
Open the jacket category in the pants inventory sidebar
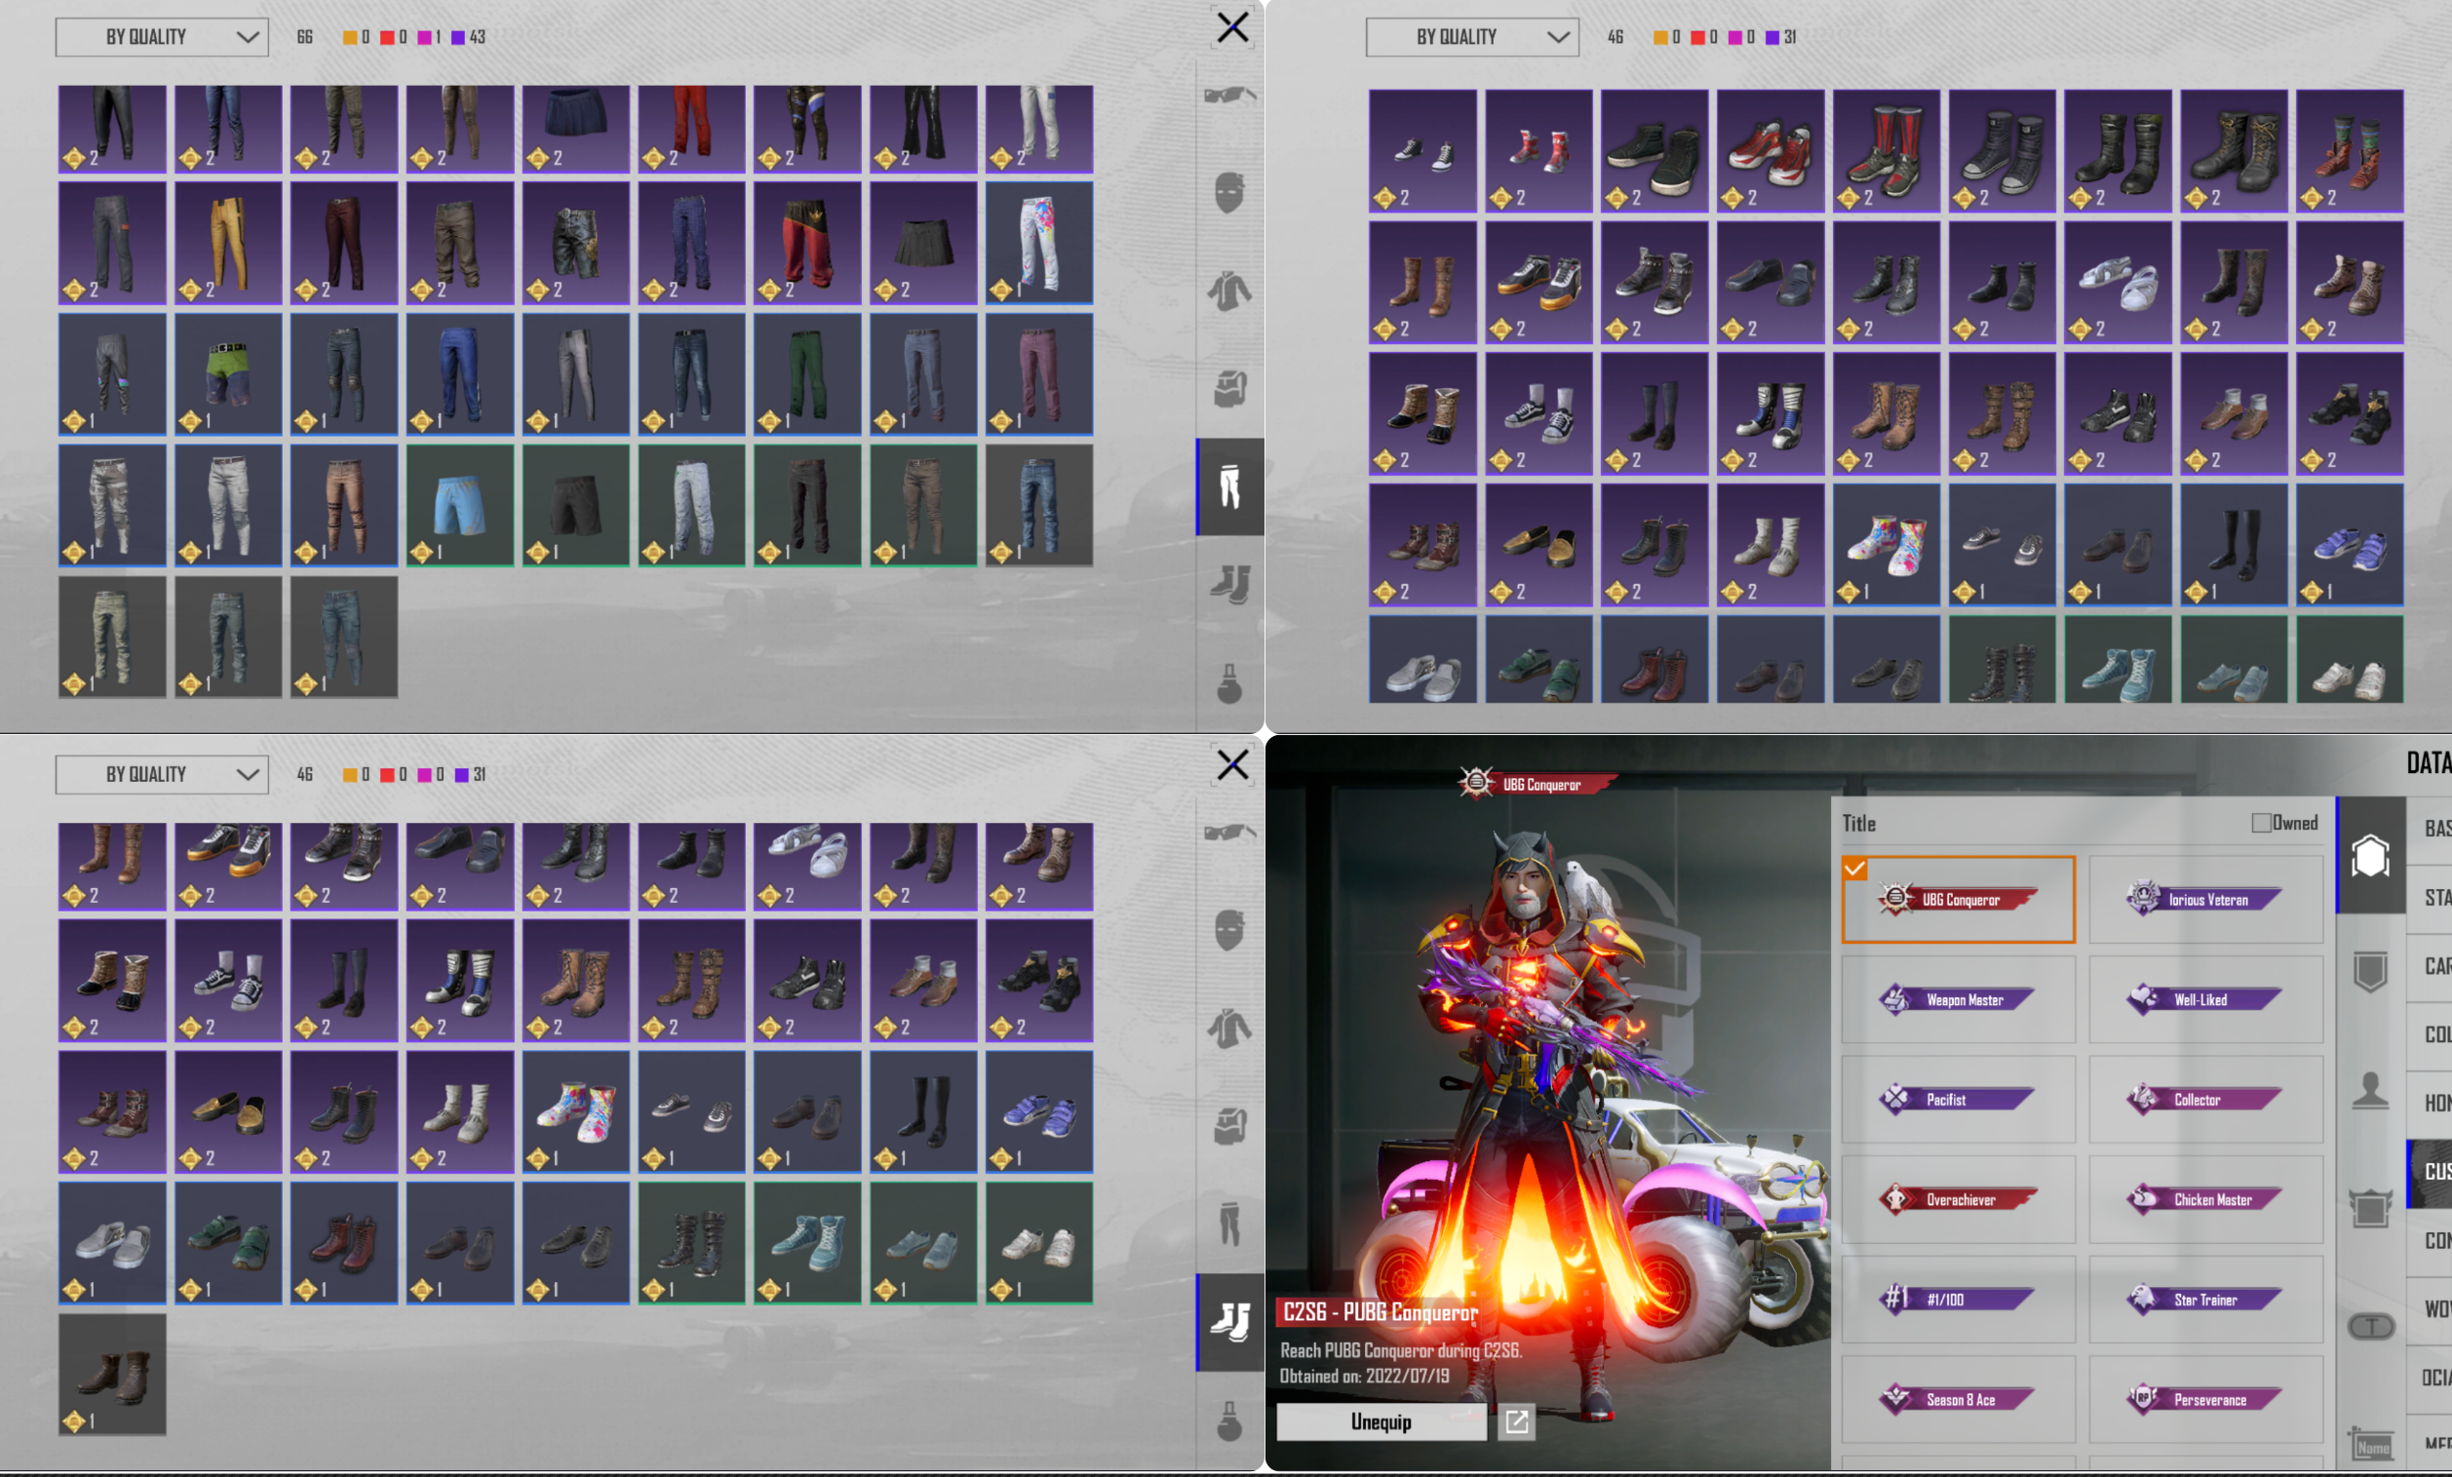click(1230, 291)
